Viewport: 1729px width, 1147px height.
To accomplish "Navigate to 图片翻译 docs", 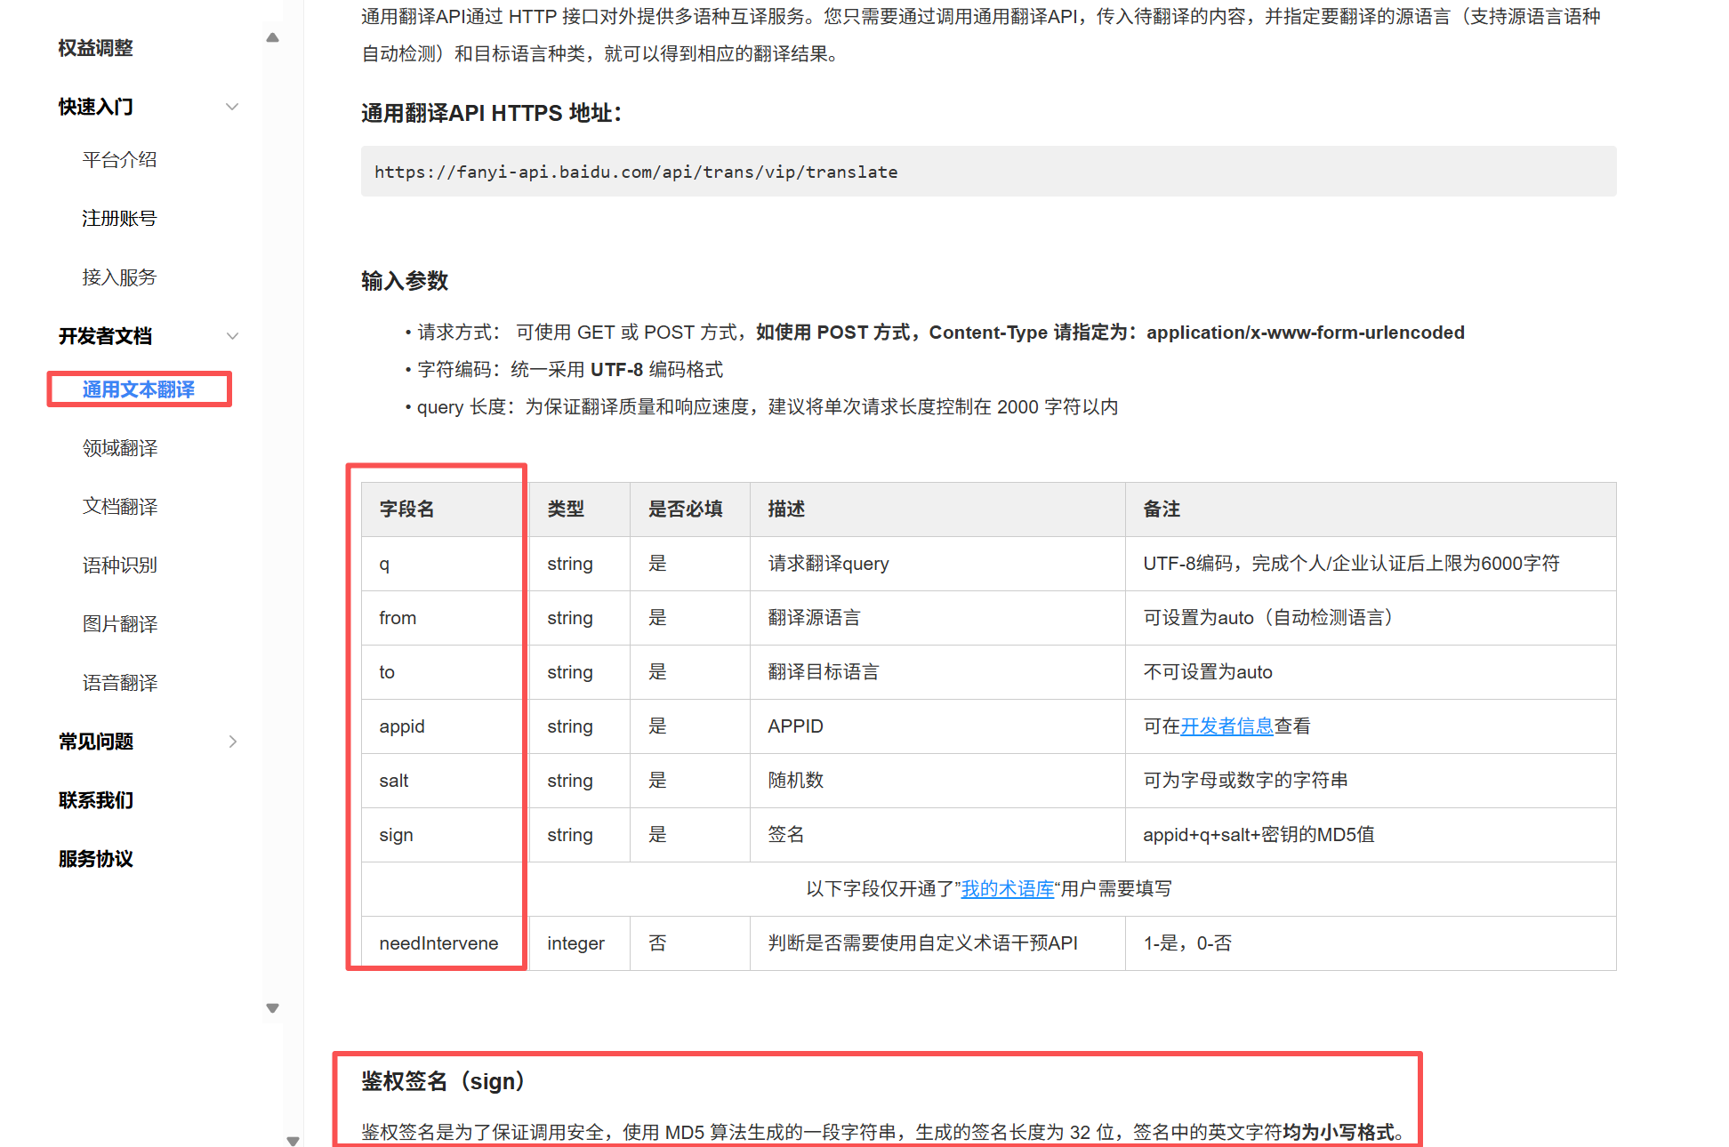I will [x=120, y=624].
